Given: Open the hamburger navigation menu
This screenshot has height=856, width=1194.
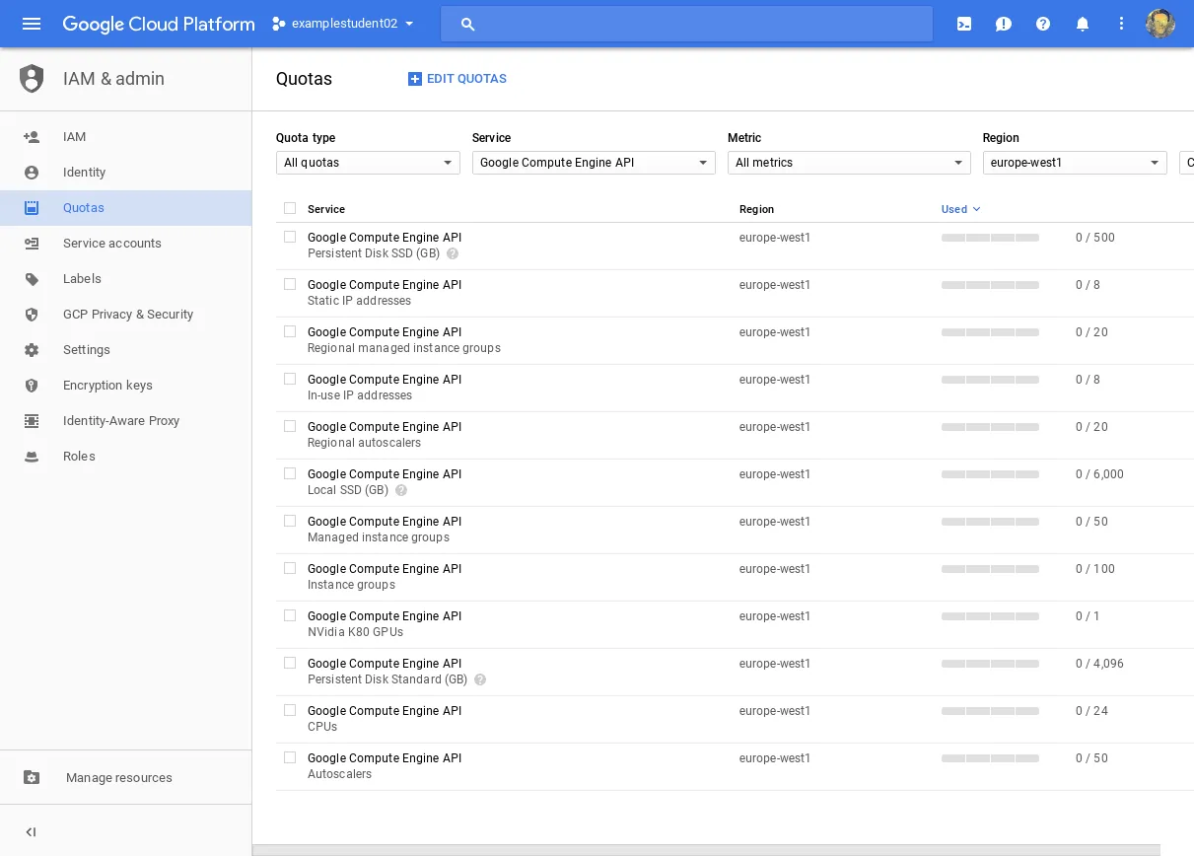Looking at the screenshot, I should pos(32,24).
